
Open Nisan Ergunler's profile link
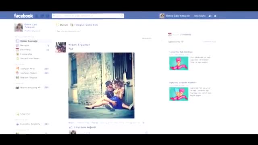(x=79, y=45)
